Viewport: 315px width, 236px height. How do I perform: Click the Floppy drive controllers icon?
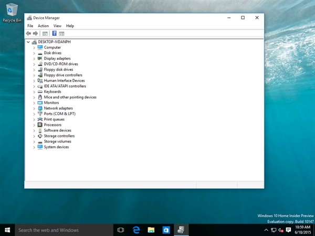[40, 75]
